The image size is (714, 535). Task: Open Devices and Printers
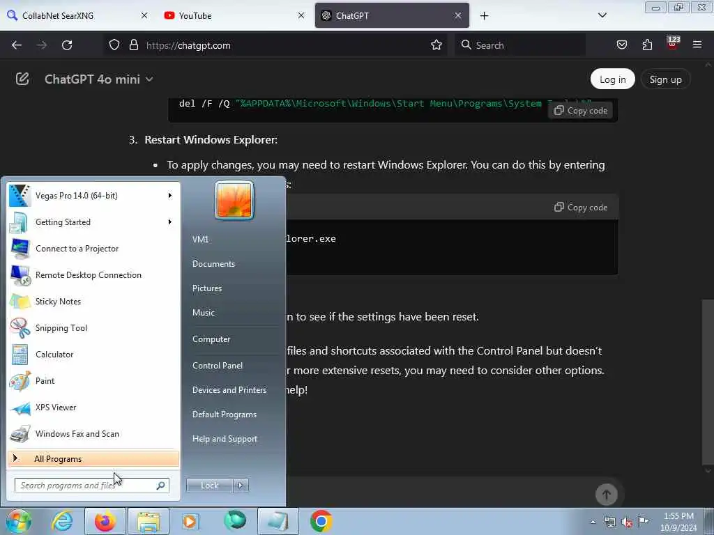[229, 390]
